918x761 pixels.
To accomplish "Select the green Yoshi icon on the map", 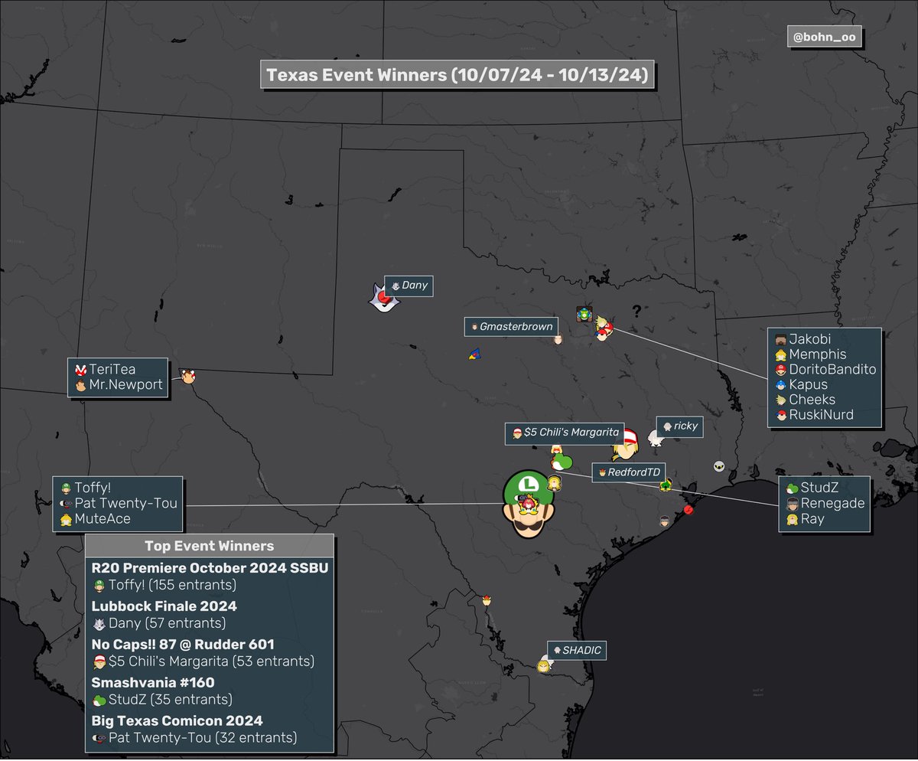I will pos(563,462).
